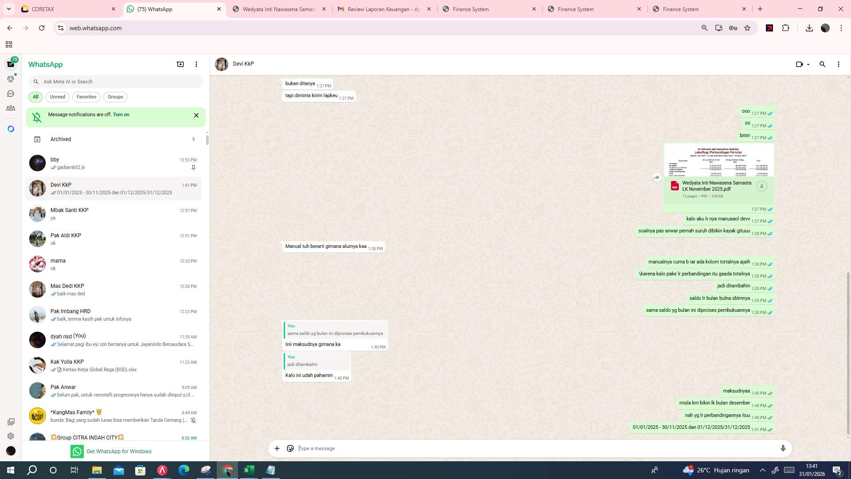Turn on message notifications via the link
The width and height of the screenshot is (851, 479).
[121, 114]
